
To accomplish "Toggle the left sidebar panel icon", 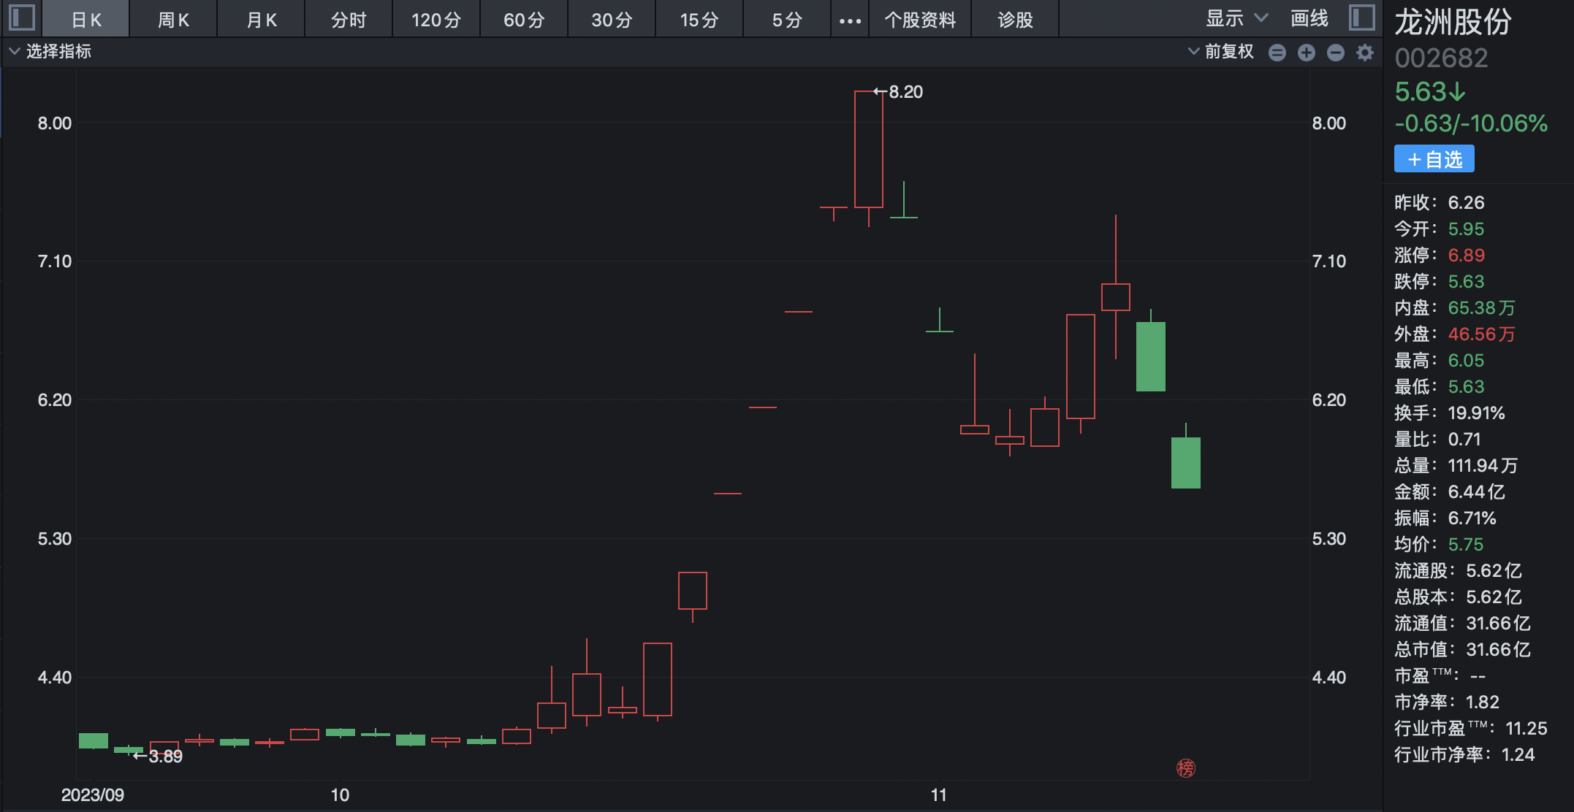I will (x=22, y=18).
